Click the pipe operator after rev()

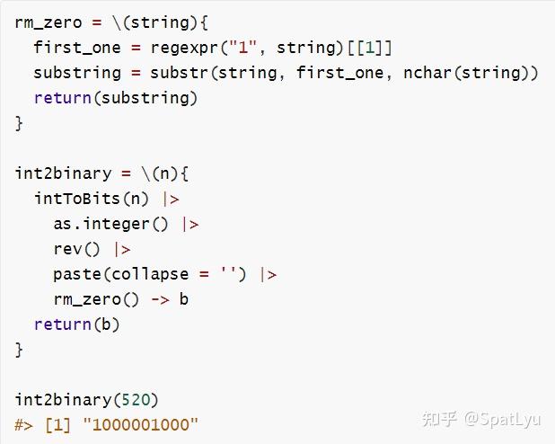122,249
